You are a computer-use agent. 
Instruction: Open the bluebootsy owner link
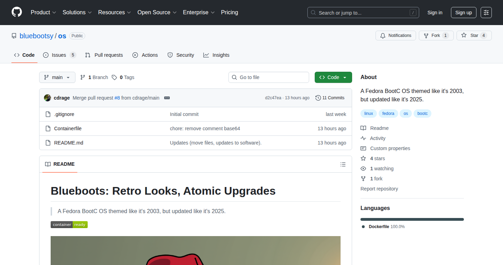pyautogui.click(x=36, y=36)
